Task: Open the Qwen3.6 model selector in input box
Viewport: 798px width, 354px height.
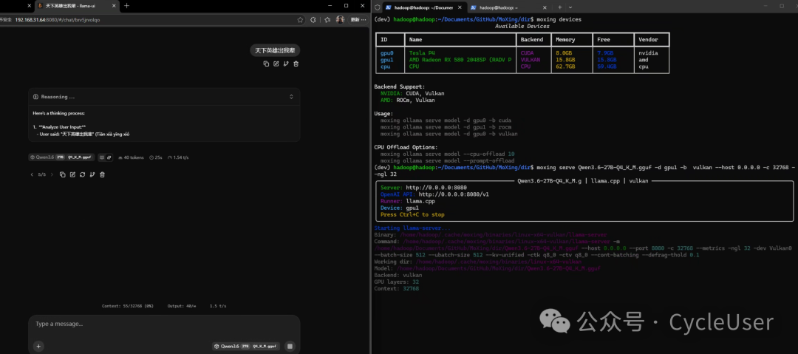Action: click(247, 347)
